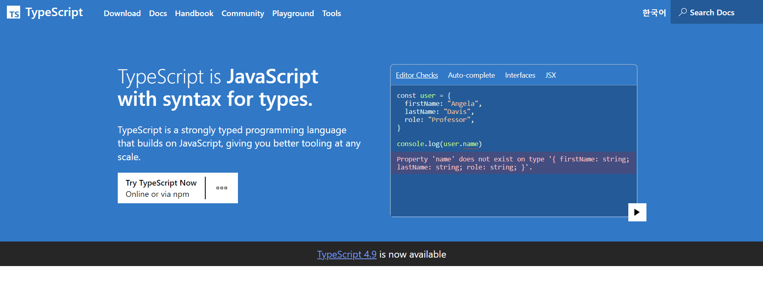Click the TypeScript wordmark in header
This screenshot has height=289, width=763.
tap(54, 12)
